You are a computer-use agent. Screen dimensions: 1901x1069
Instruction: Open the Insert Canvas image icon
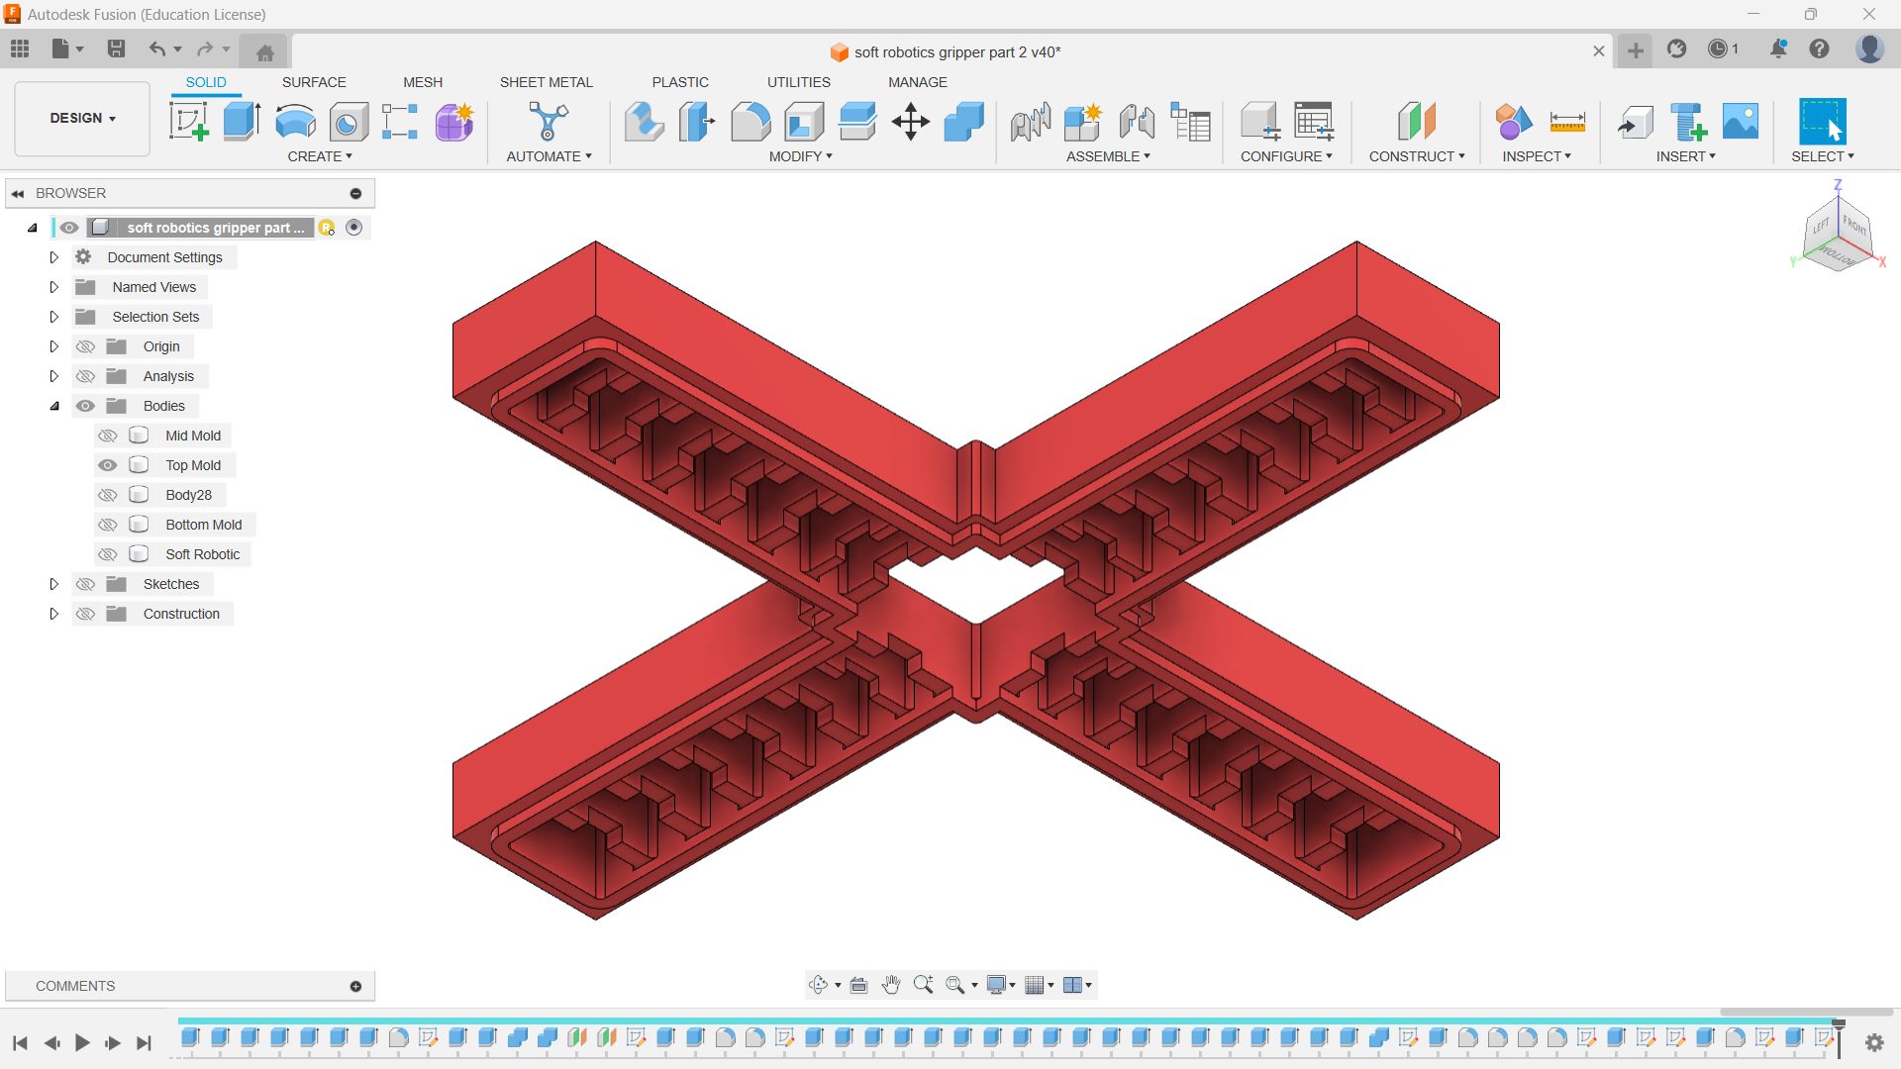1740,122
